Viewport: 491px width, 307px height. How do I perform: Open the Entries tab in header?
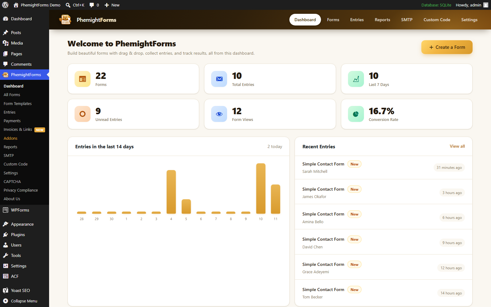pyautogui.click(x=357, y=20)
